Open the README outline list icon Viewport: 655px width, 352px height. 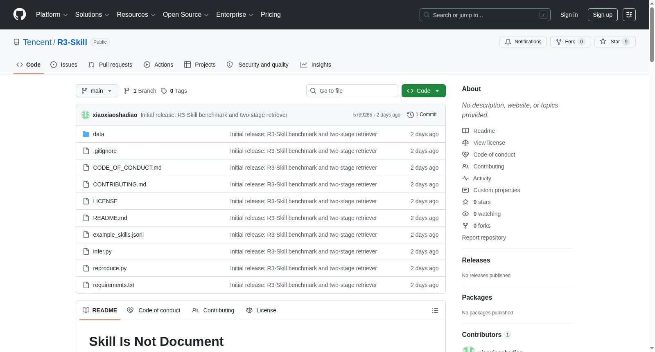click(x=435, y=310)
